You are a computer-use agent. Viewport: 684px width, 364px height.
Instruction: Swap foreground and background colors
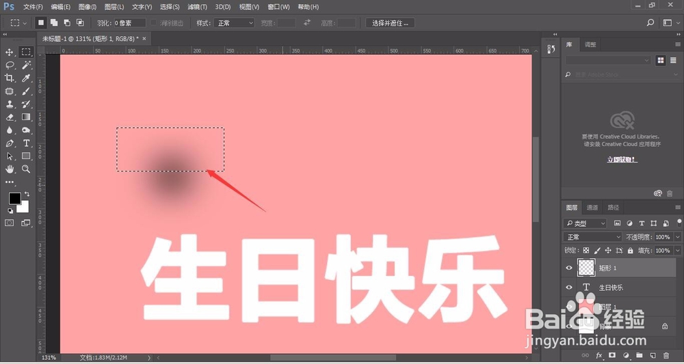pos(27,194)
